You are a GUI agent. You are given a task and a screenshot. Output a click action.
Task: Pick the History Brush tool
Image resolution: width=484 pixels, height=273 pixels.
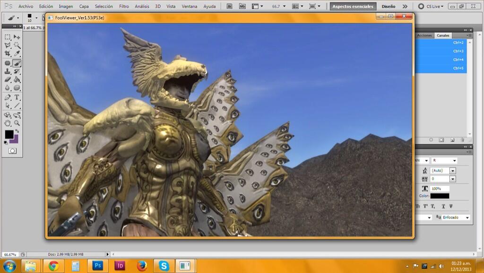[x=17, y=71]
